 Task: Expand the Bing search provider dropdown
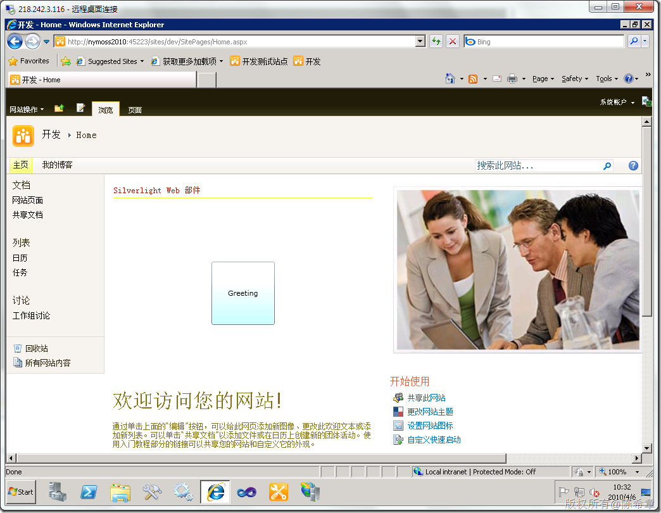tap(645, 41)
